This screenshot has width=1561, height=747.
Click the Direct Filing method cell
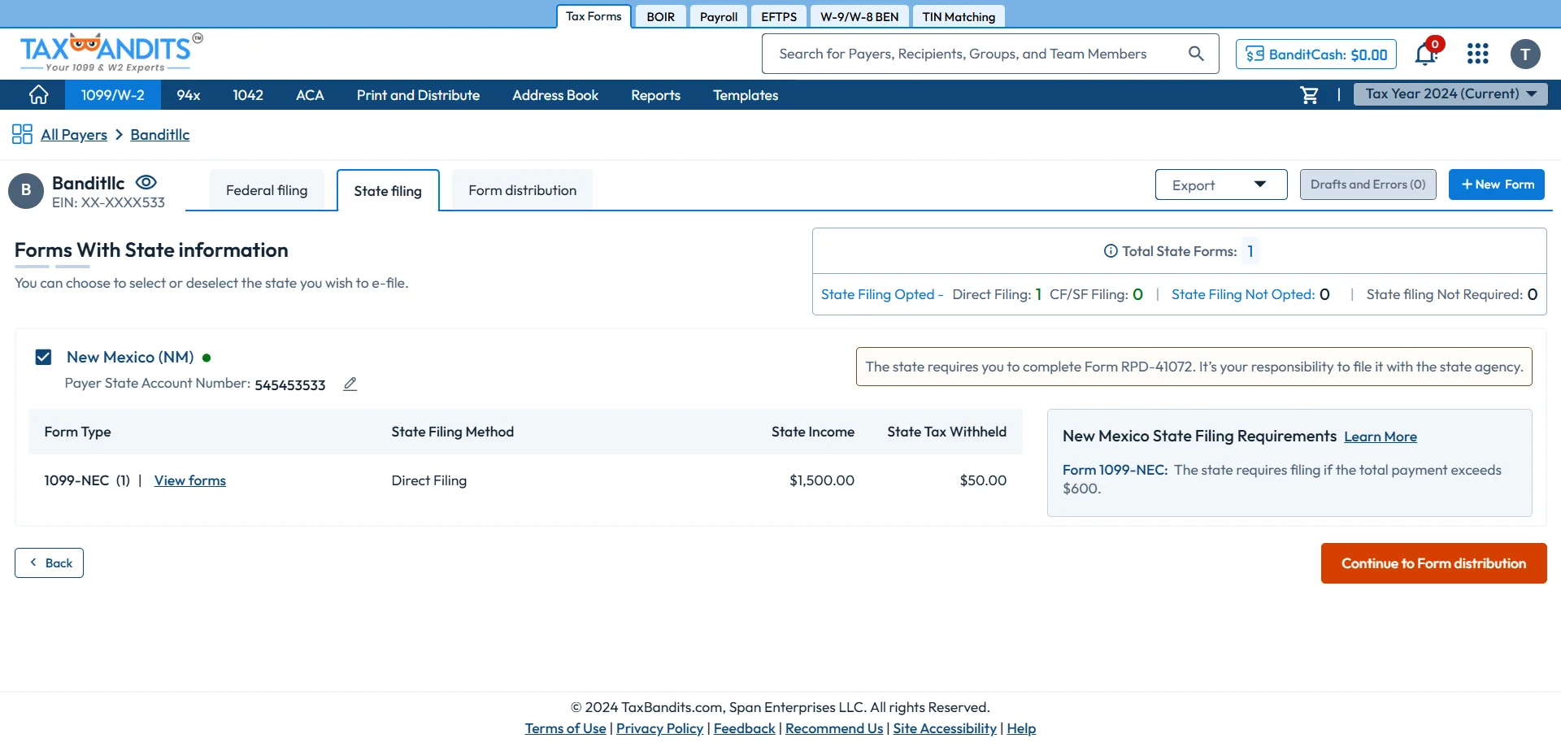pos(429,480)
